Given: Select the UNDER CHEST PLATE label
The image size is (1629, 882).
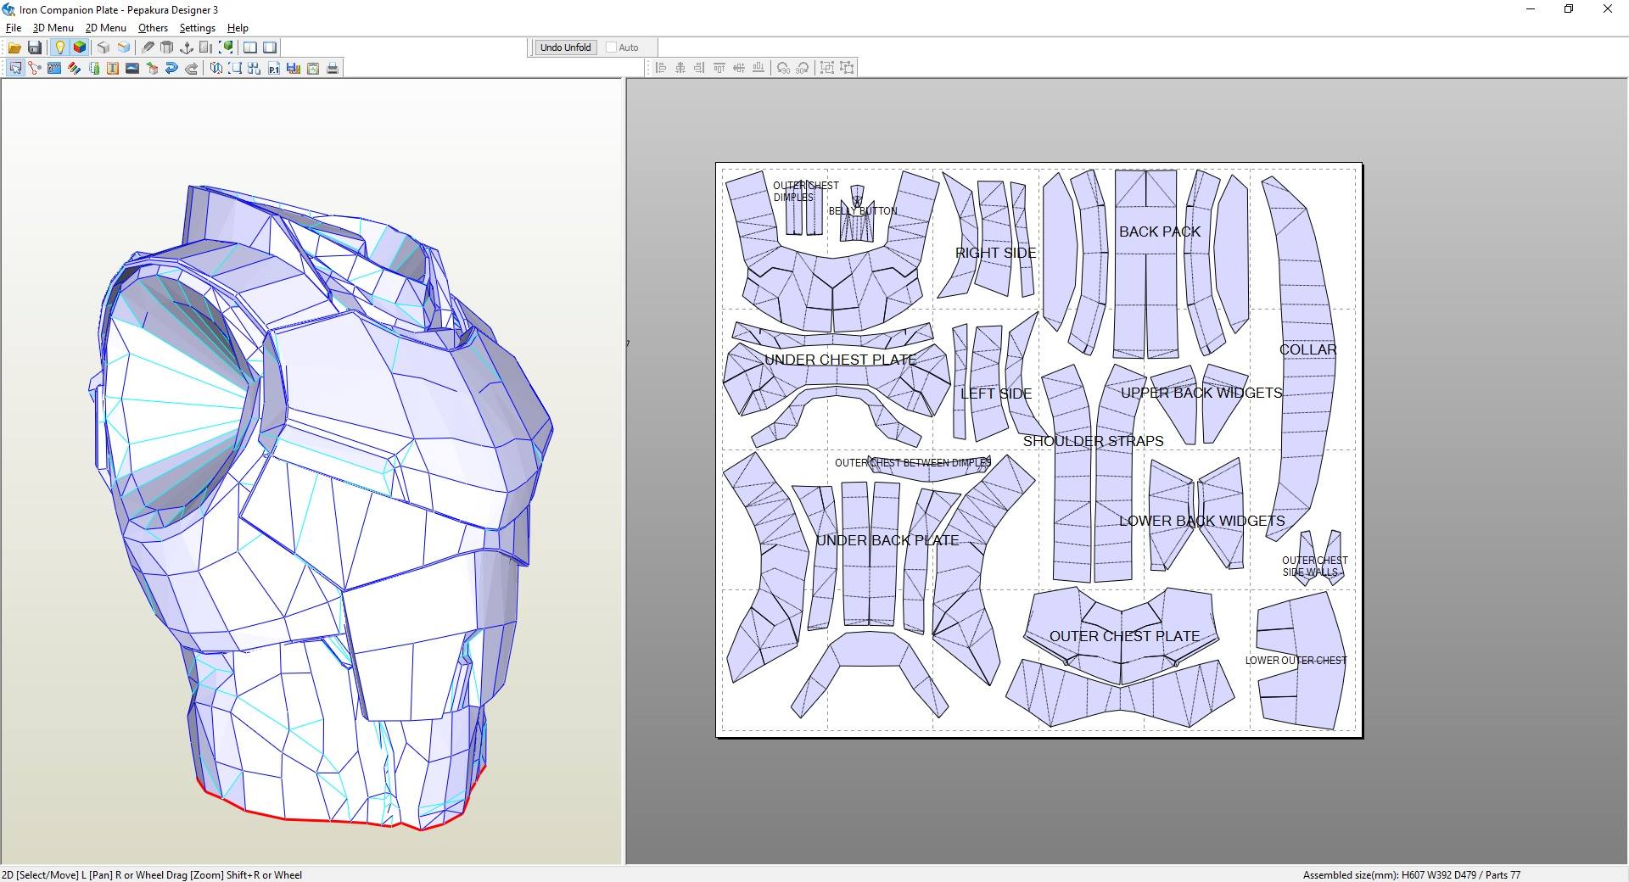Looking at the screenshot, I should pyautogui.click(x=841, y=360).
